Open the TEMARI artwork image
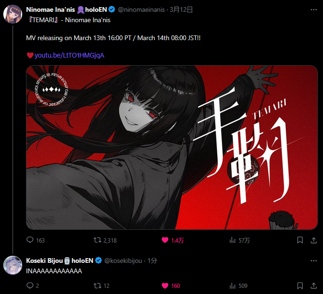The height and width of the screenshot is (294, 323). click(172, 147)
